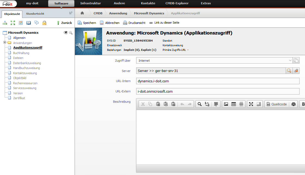Pop out the sidebar with external-link icon

[x=71, y=13]
